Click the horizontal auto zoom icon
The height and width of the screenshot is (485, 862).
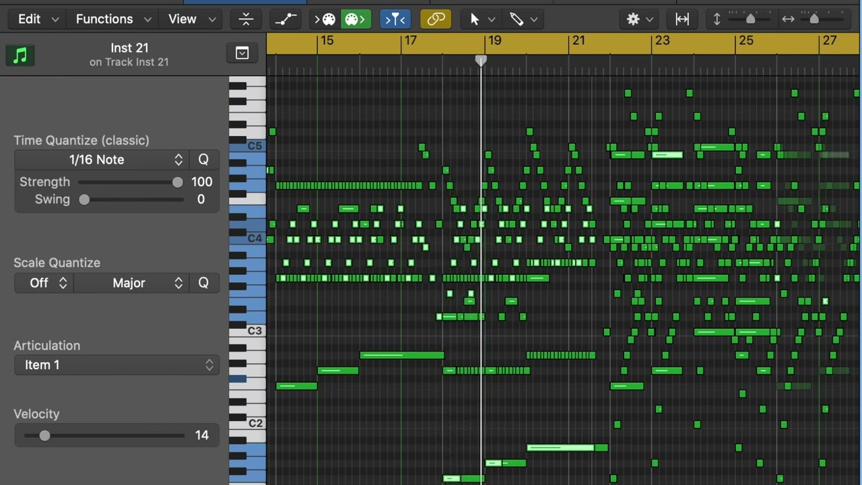coord(682,19)
